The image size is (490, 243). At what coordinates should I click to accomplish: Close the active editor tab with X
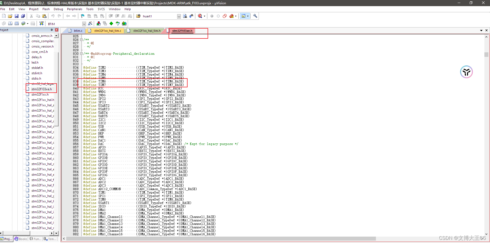(487, 30)
